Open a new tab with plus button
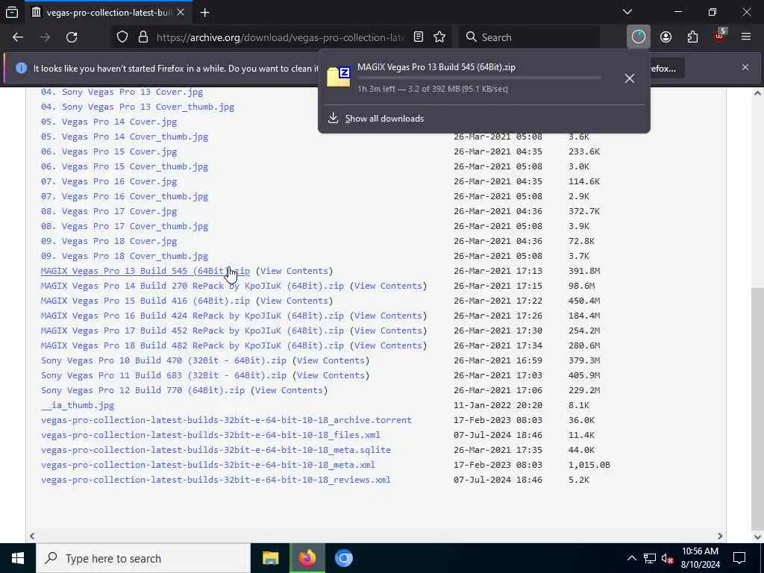The width and height of the screenshot is (764, 573). point(205,13)
